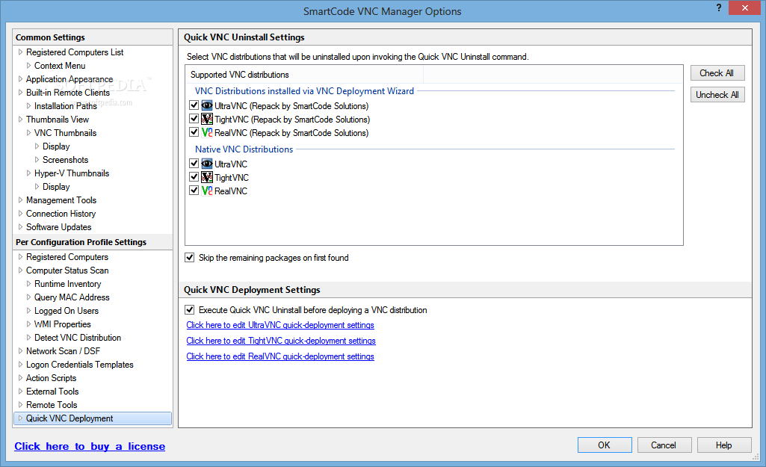This screenshot has width=766, height=467.
Task: Click the native TightVNC icon
Action: 207,177
